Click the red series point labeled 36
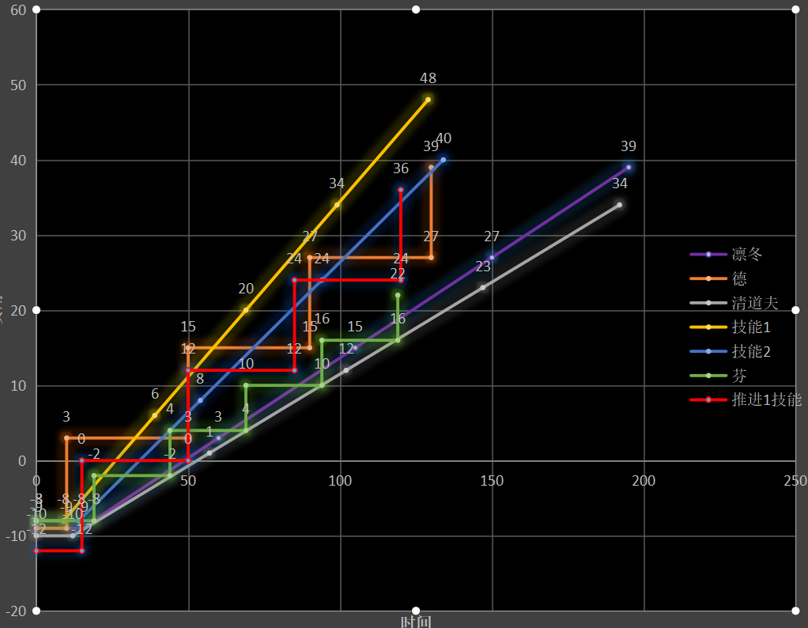Viewport: 808px width, 628px height. (401, 190)
